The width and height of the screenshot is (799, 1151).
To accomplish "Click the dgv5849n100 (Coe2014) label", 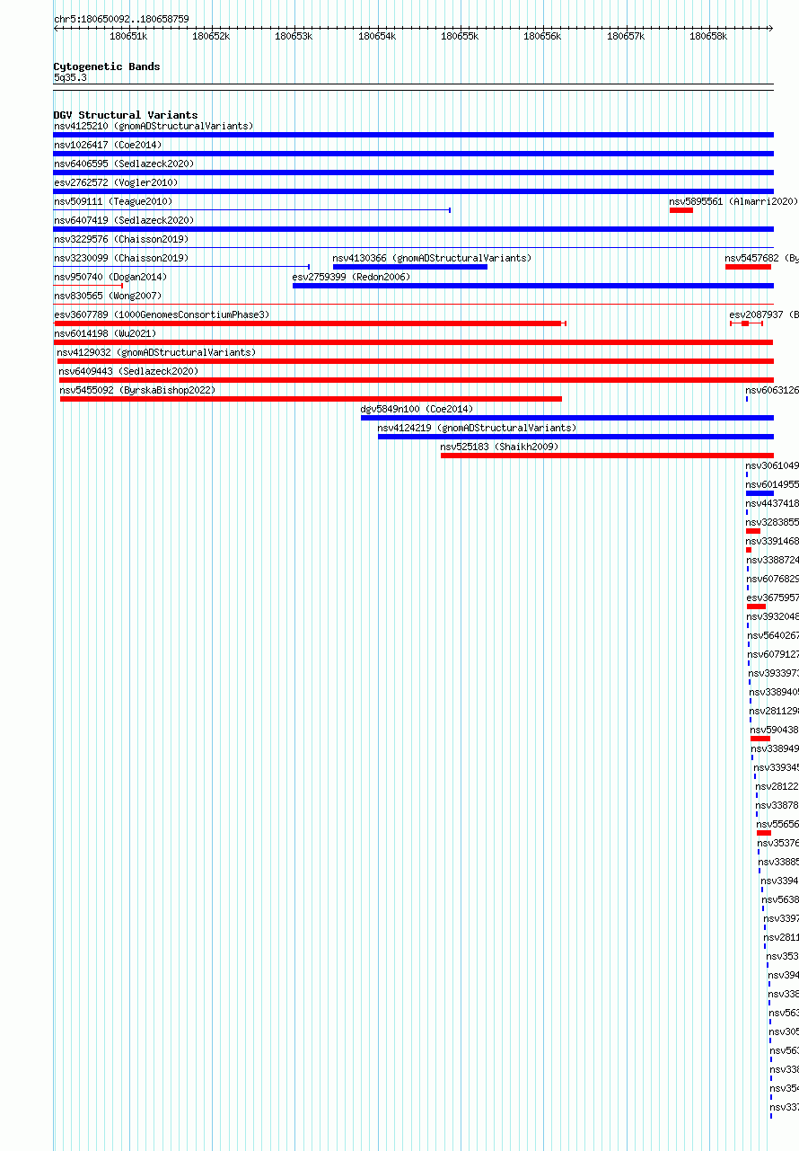I will tap(417, 409).
